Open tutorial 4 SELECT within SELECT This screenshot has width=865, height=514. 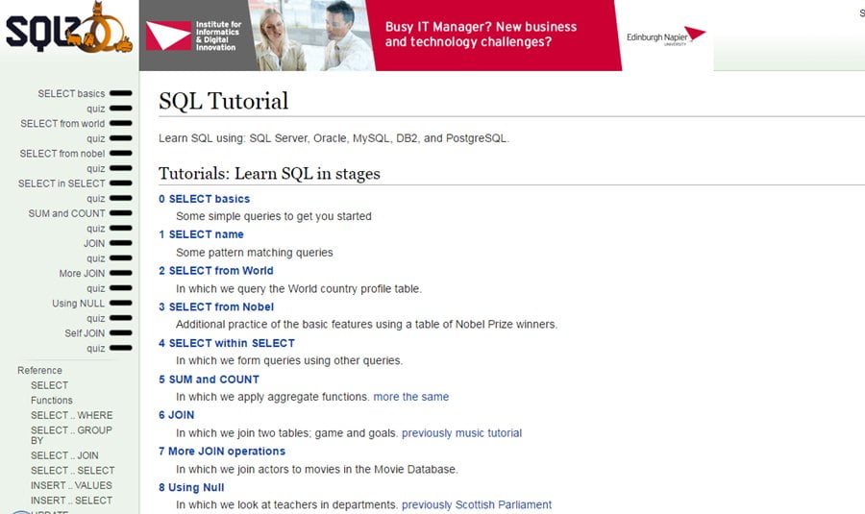tap(227, 343)
